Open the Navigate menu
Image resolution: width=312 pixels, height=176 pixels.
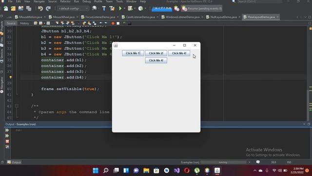pyautogui.click(x=39, y=1)
